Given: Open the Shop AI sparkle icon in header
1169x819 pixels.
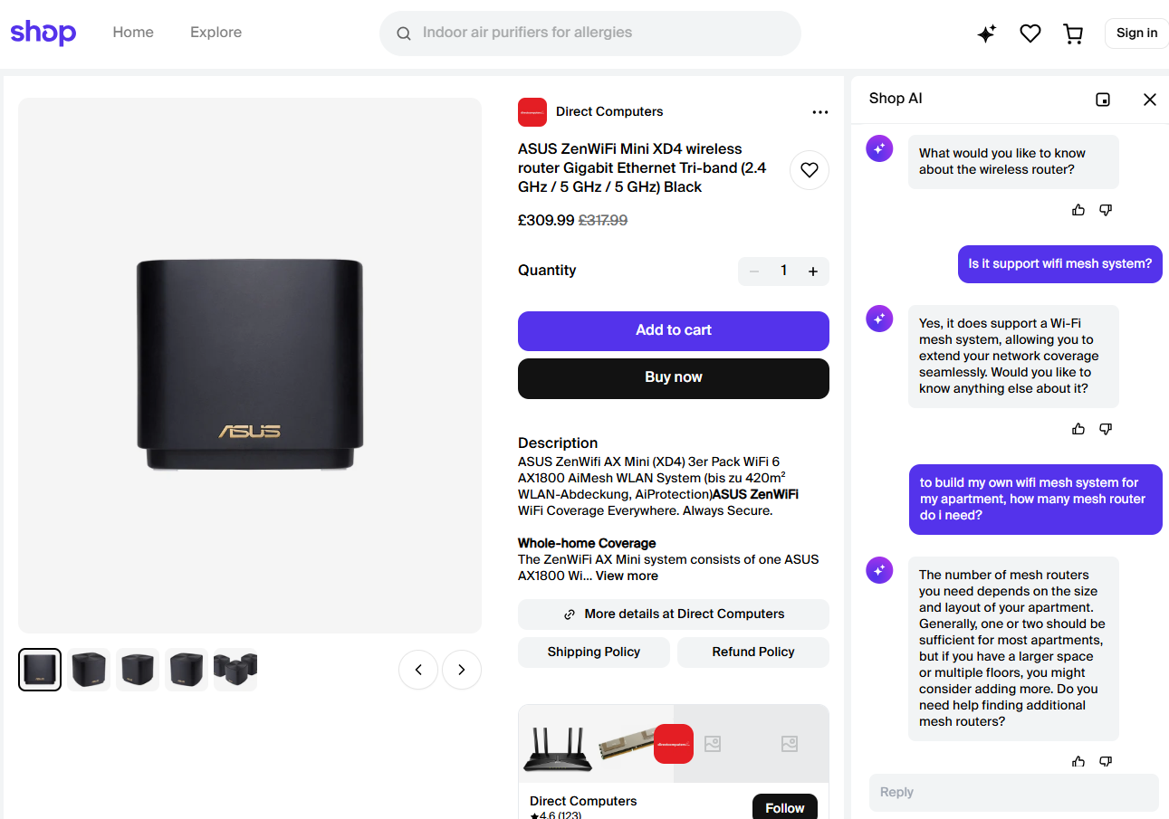Looking at the screenshot, I should [987, 33].
